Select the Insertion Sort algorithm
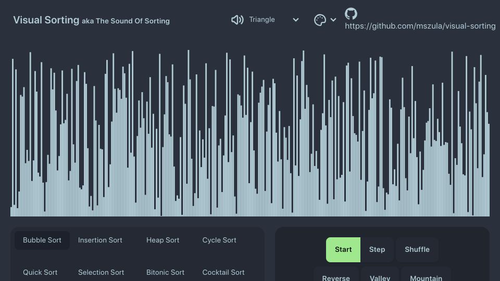 [x=100, y=240]
